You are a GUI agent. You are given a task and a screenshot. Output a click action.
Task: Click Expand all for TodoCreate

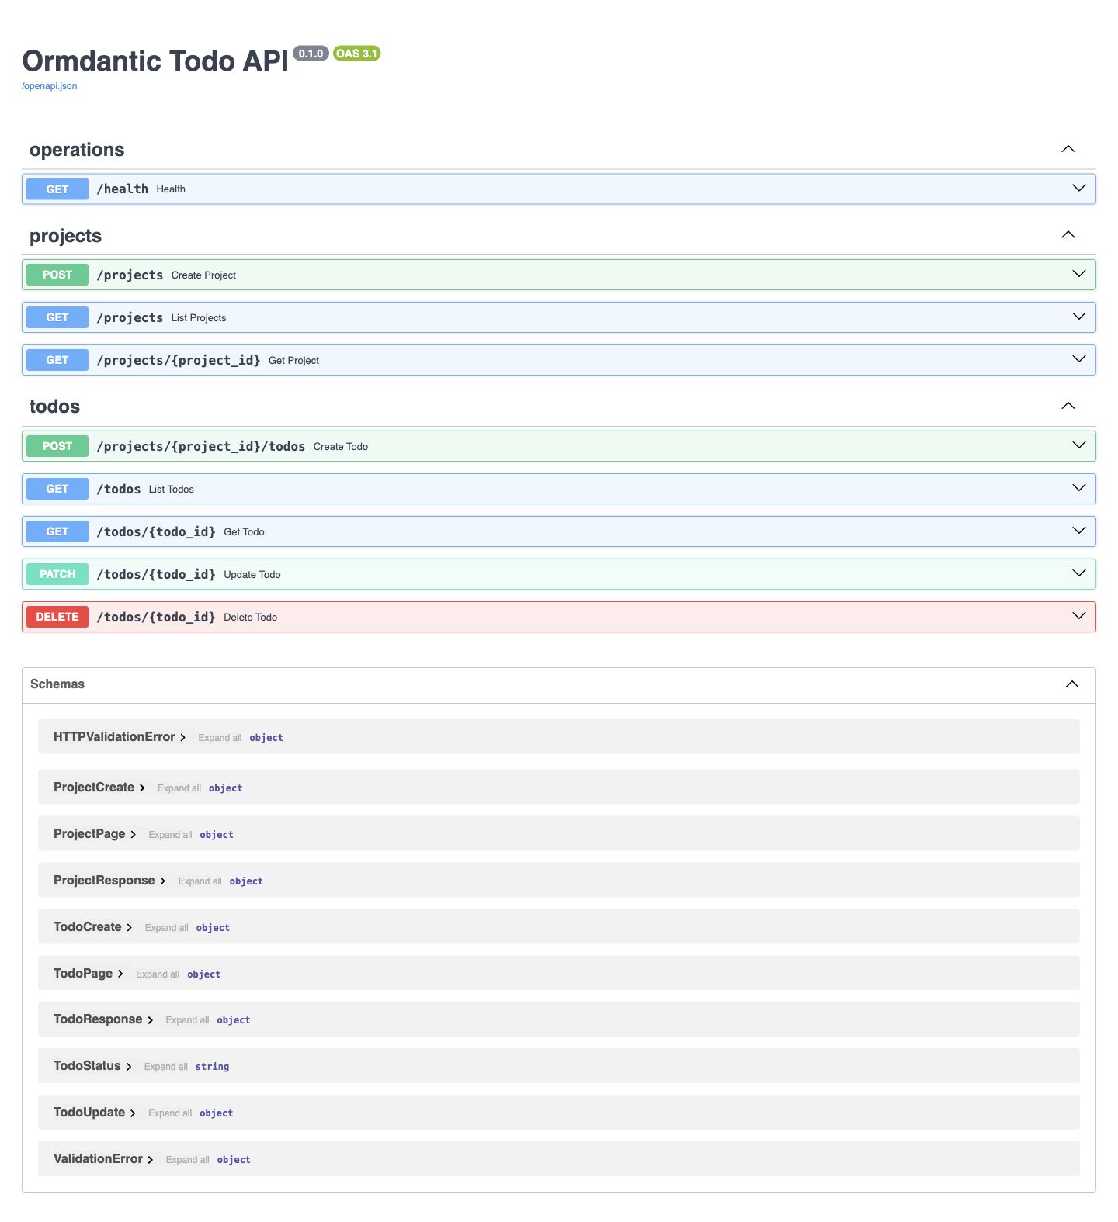click(166, 928)
